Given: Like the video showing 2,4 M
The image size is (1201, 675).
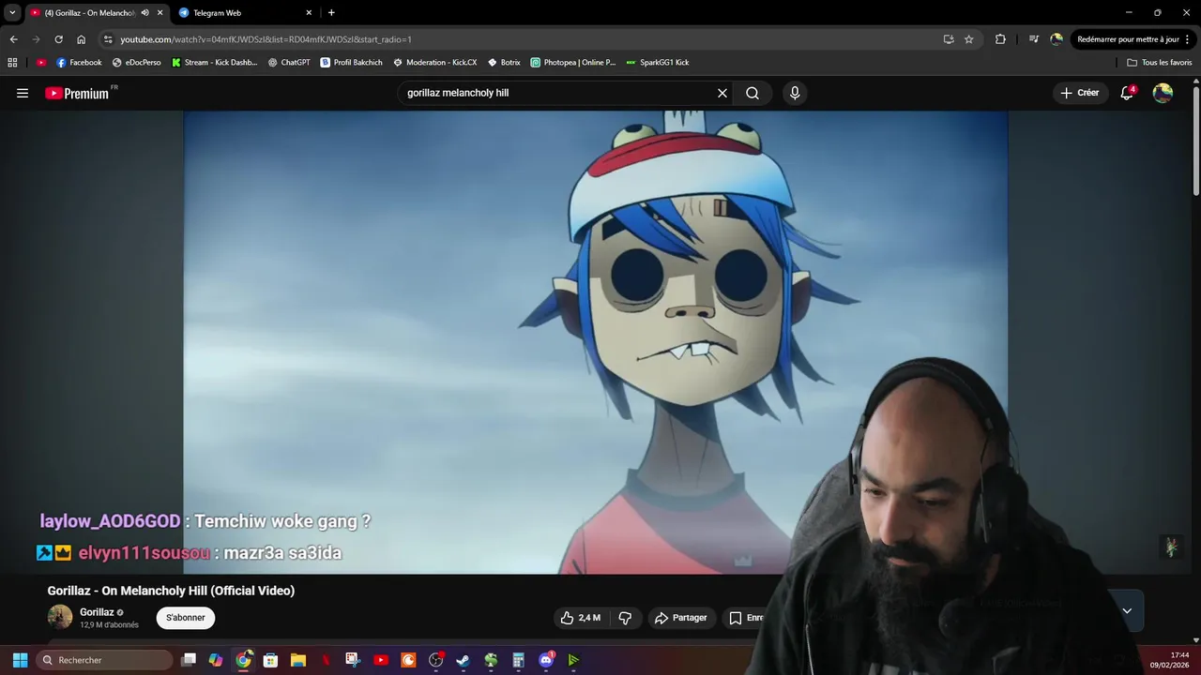Looking at the screenshot, I should click(581, 618).
